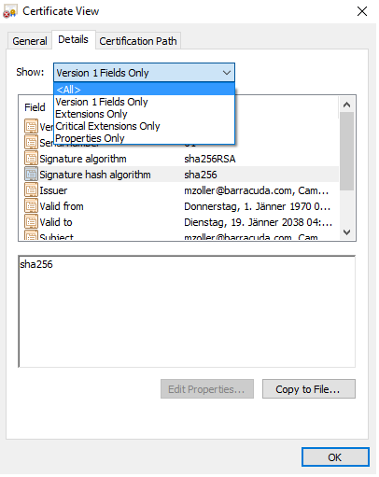Viewport: 379px width, 477px height.
Task: Click in the sha256 value details box
Action: (187, 312)
